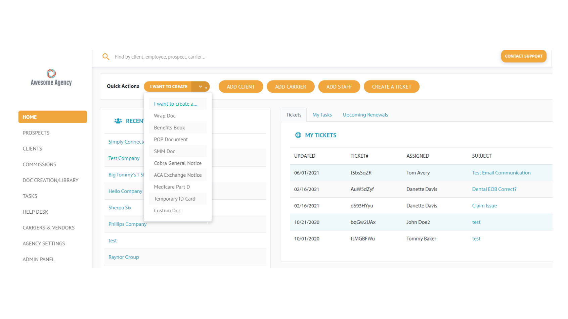
Task: Click the Awesome Agency logo
Action: coord(51,78)
